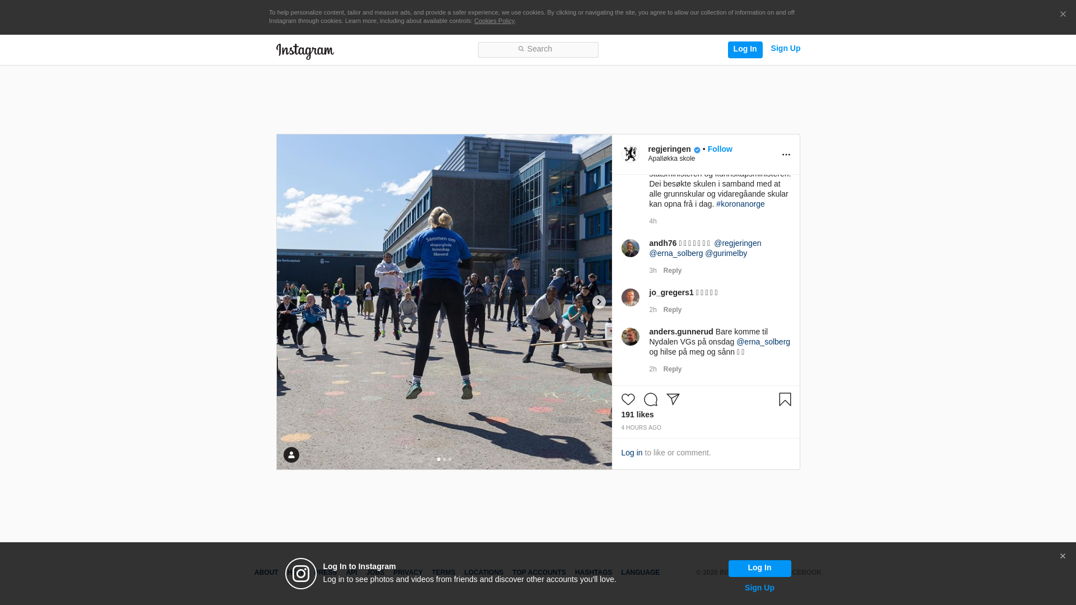
Task: Open anders.gunnerud profile picture
Action: (x=630, y=337)
